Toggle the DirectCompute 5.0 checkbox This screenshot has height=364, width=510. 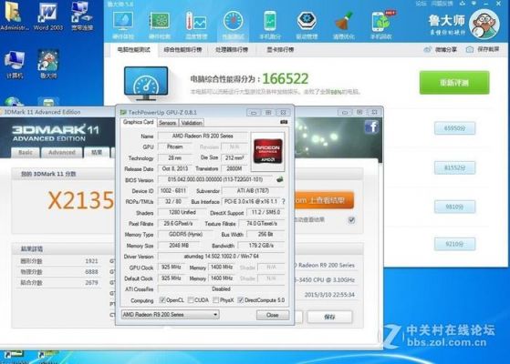pyautogui.click(x=240, y=300)
